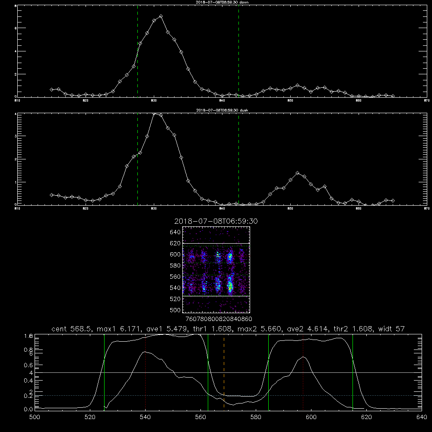Click the solid green line near 585 in bottom plot
The width and height of the screenshot is (432, 432).
click(x=268, y=372)
